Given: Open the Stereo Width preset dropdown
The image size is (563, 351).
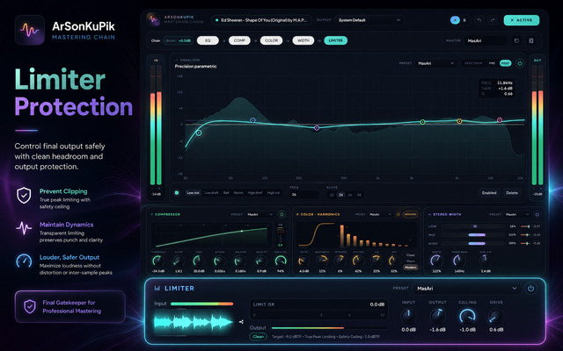Looking at the screenshot, I should pos(518,214).
